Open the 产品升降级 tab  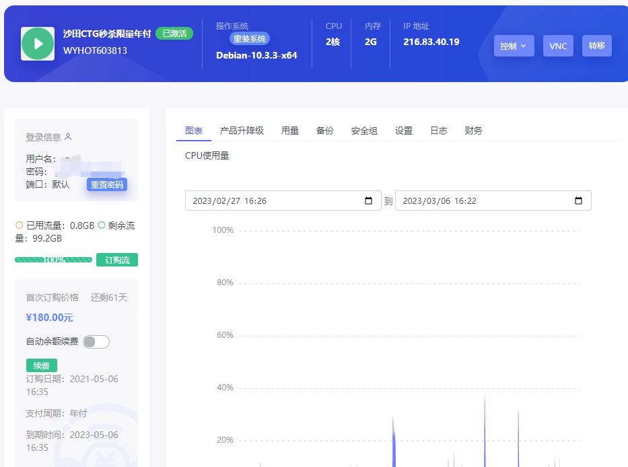point(242,131)
